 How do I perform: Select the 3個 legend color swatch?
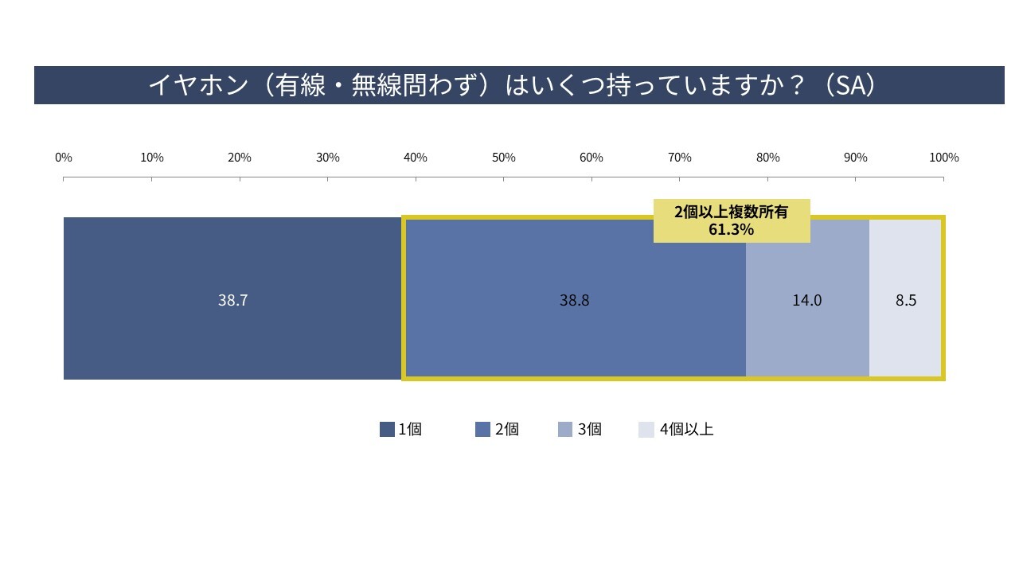565,430
